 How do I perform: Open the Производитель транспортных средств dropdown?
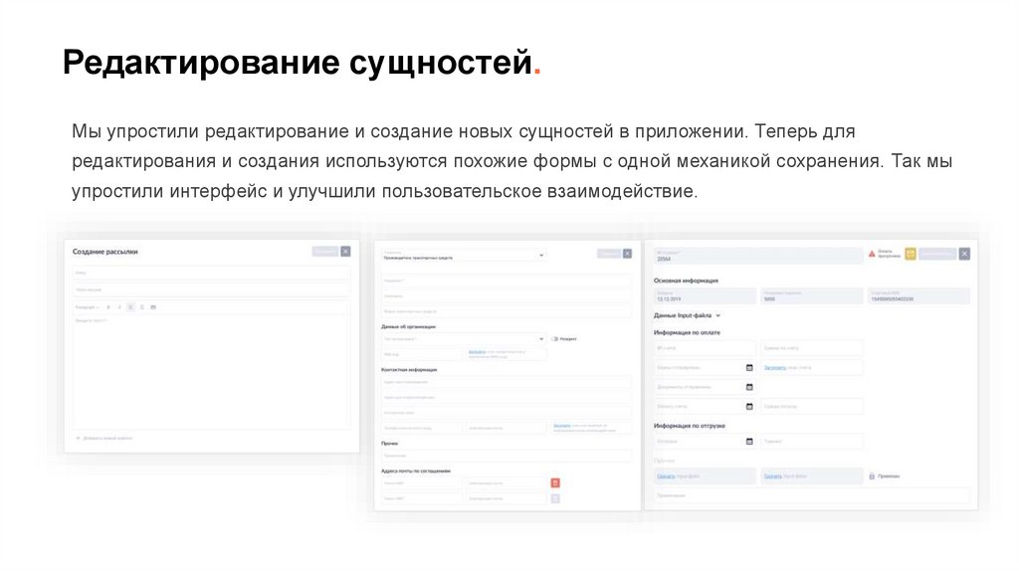pyautogui.click(x=464, y=256)
